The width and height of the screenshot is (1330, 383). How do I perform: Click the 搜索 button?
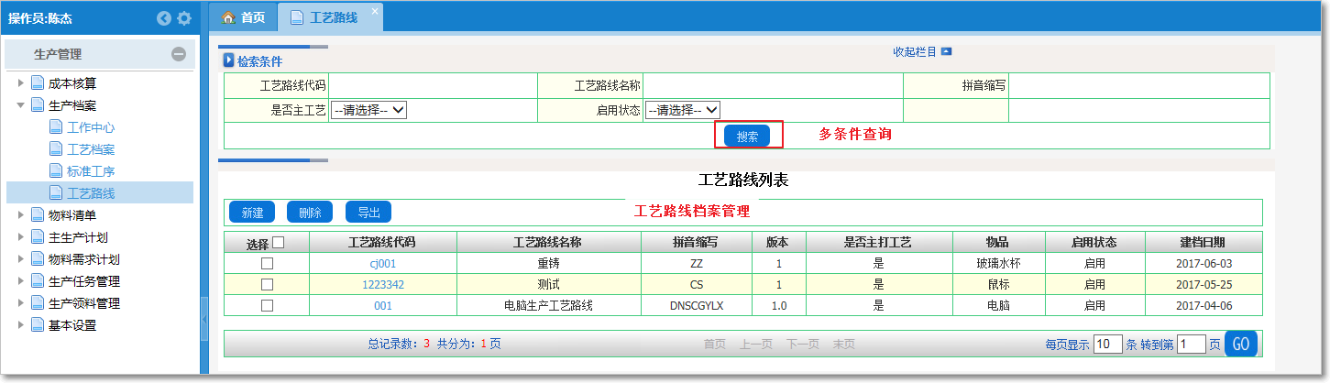coord(747,136)
